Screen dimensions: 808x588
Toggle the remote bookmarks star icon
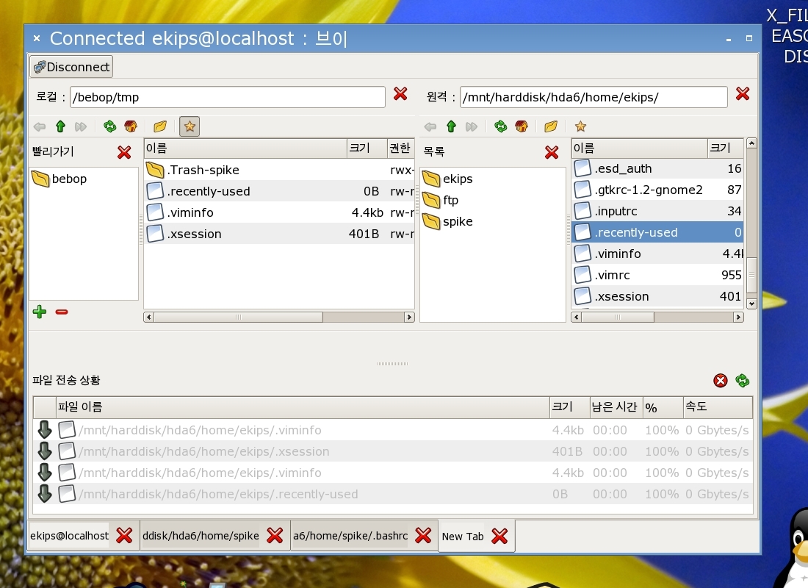[580, 126]
